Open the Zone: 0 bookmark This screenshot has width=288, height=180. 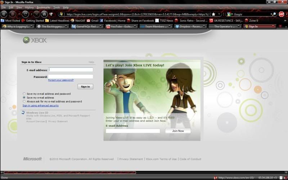[x=251, y=21]
